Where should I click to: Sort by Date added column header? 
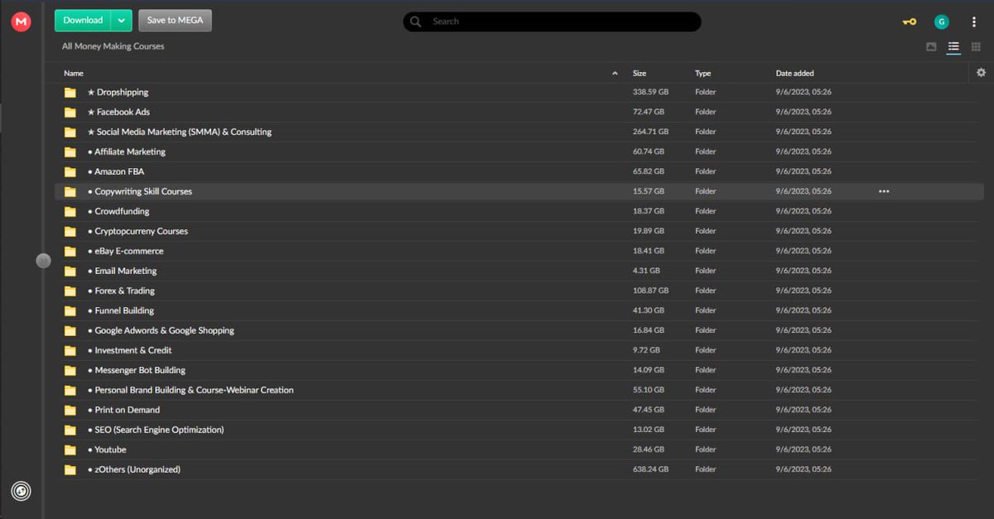(x=794, y=74)
